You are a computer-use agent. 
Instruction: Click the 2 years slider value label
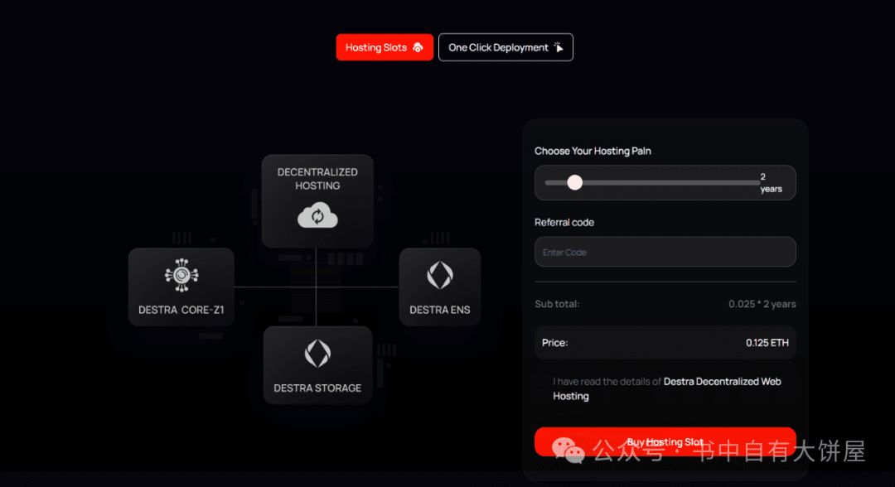tap(772, 182)
